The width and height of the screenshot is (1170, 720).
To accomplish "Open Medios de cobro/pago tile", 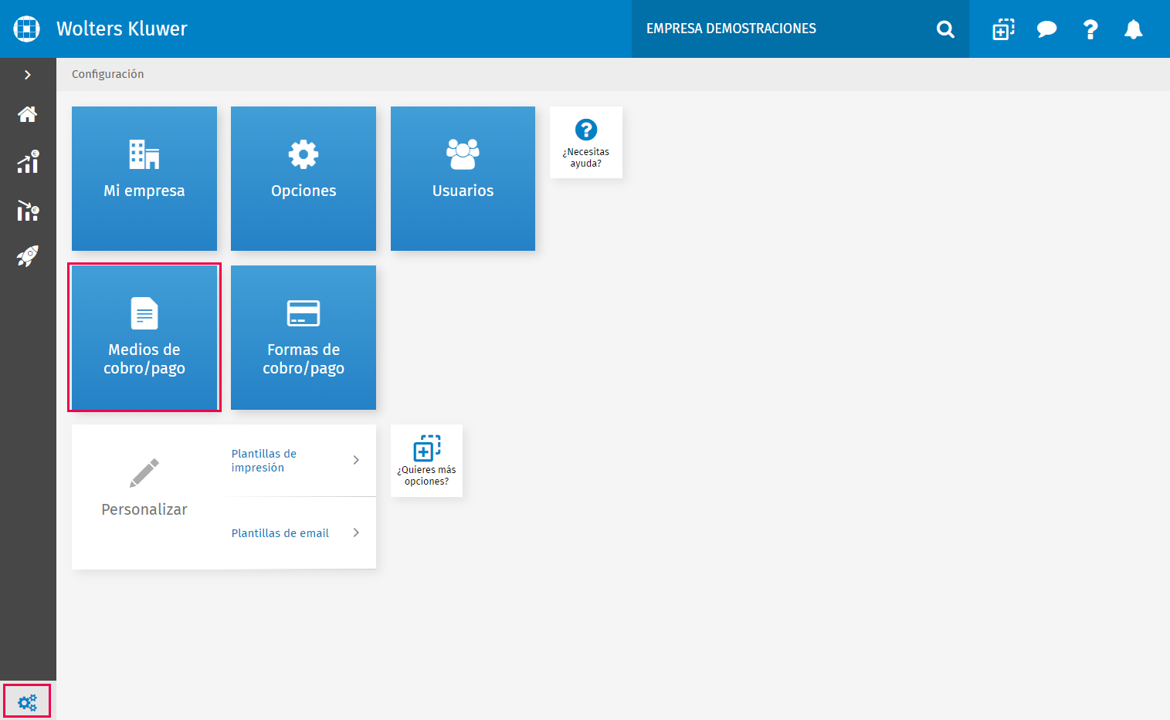I will coord(144,337).
